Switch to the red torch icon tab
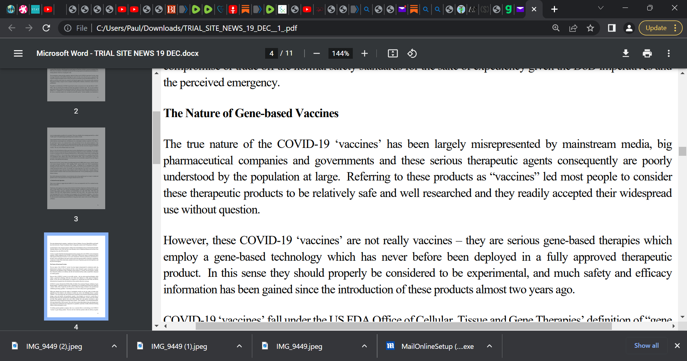 pyautogui.click(x=233, y=9)
